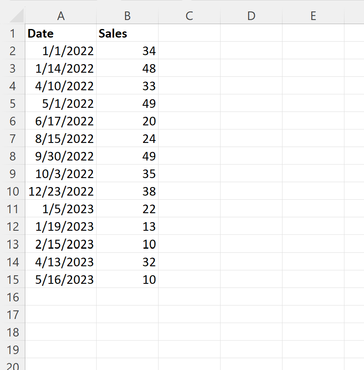Select the cell containing 12/23/2022

coord(61,192)
